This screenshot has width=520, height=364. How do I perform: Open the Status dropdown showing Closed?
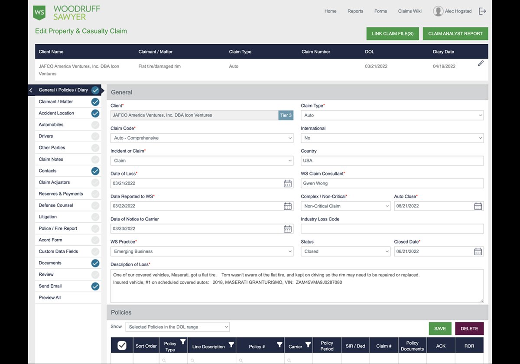point(346,251)
